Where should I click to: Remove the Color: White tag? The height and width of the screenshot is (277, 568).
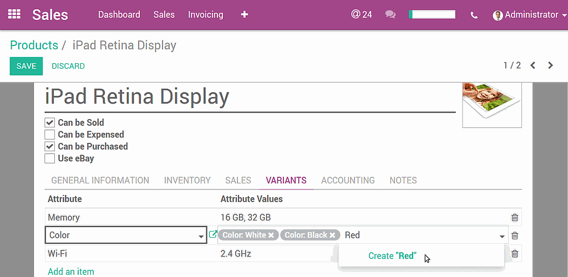[271, 235]
